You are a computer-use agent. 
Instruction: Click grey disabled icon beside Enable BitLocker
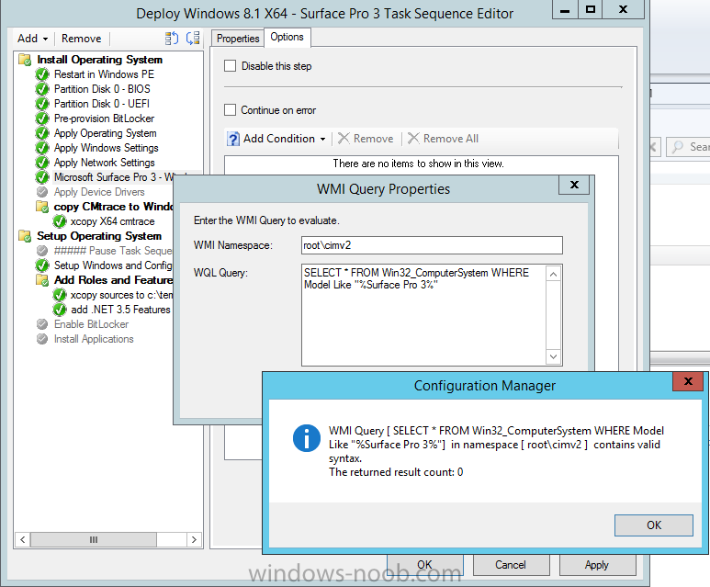pos(42,324)
